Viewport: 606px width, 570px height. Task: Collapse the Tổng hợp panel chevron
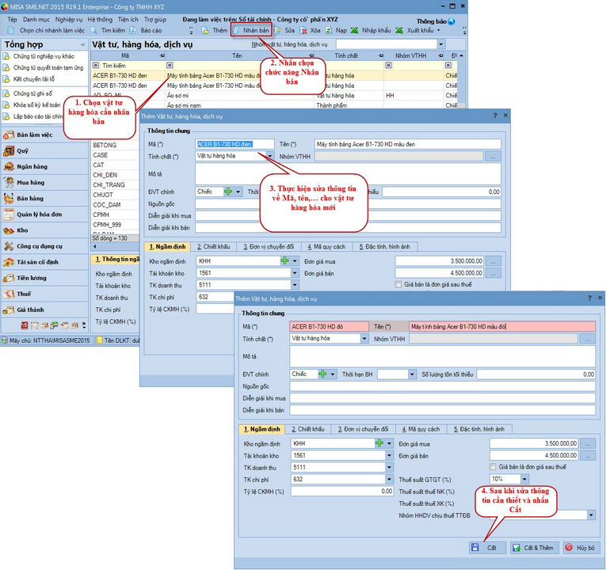[x=82, y=44]
